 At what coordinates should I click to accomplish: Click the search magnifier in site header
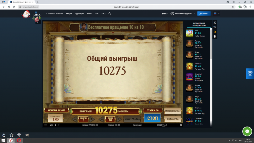(109, 13)
